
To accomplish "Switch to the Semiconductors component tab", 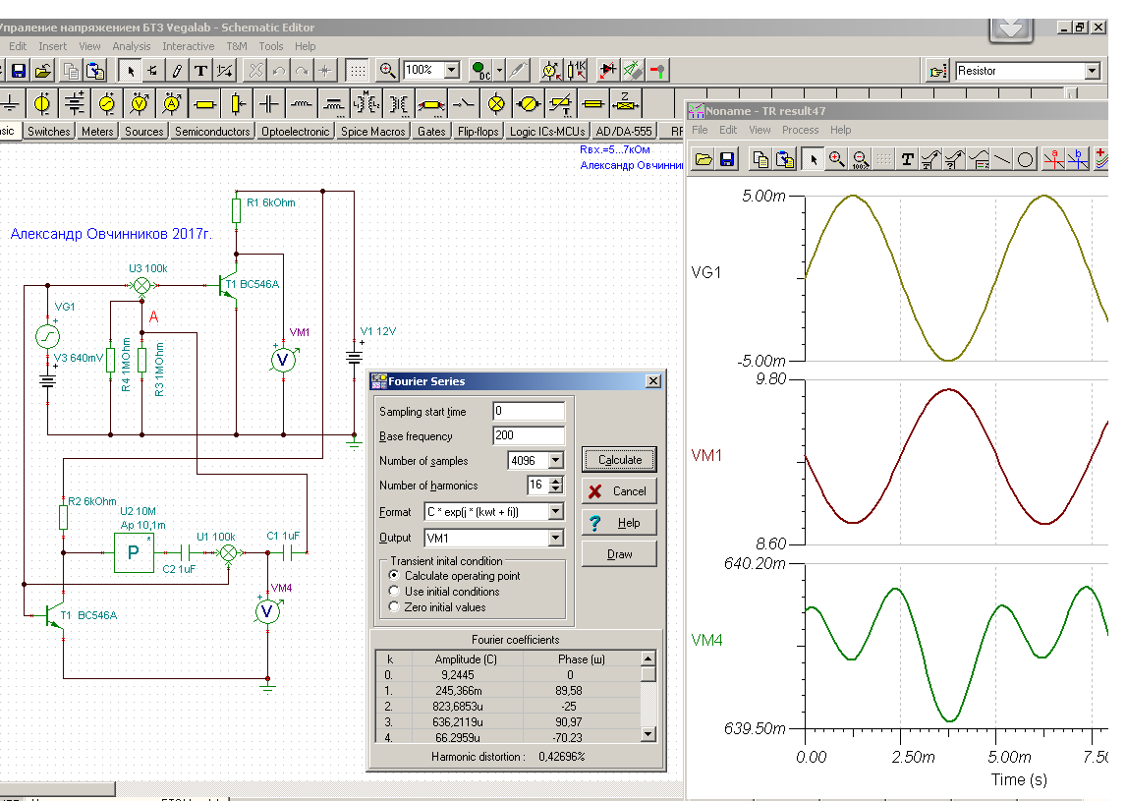I will click(212, 131).
